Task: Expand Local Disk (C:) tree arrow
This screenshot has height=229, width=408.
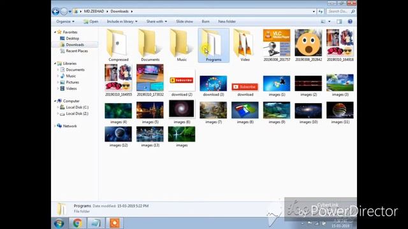Action: (58, 108)
